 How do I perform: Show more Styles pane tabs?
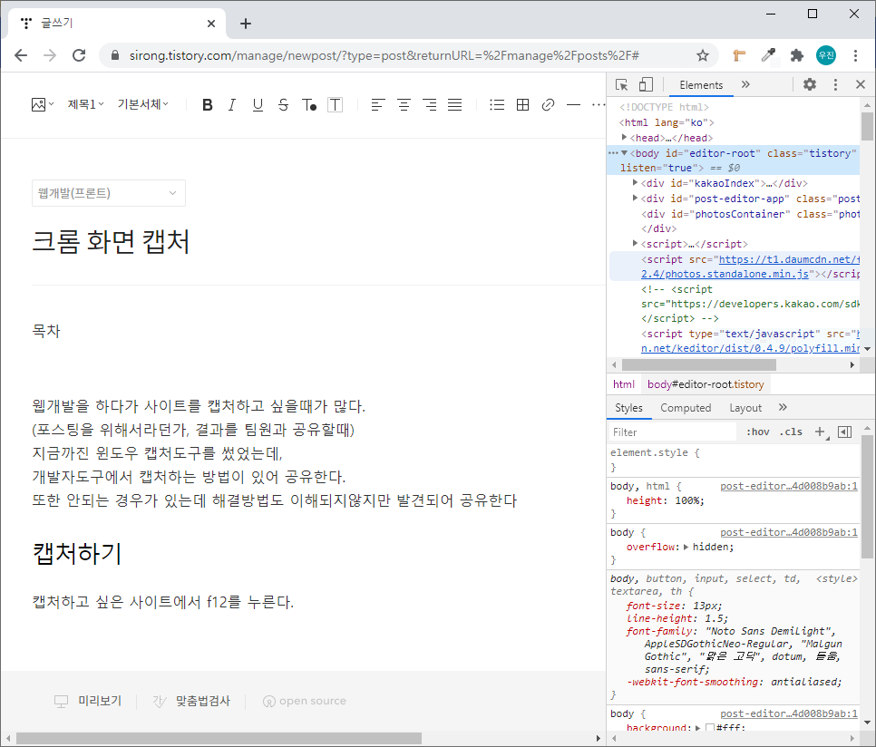click(x=783, y=407)
